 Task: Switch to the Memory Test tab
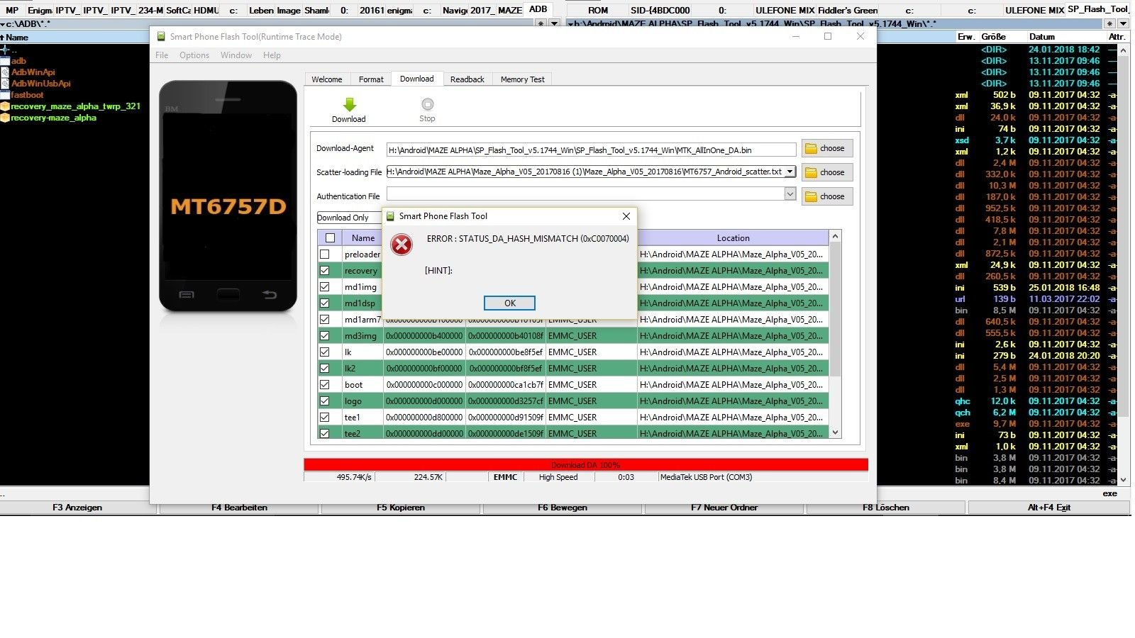(523, 79)
